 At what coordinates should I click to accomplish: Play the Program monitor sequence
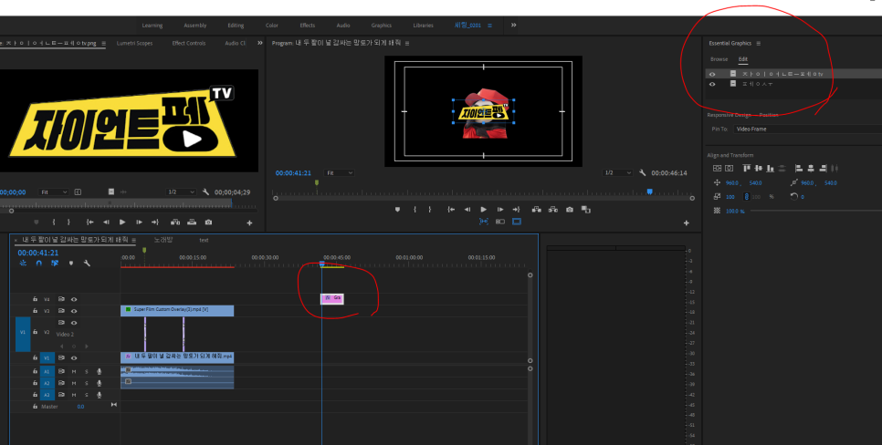click(483, 209)
